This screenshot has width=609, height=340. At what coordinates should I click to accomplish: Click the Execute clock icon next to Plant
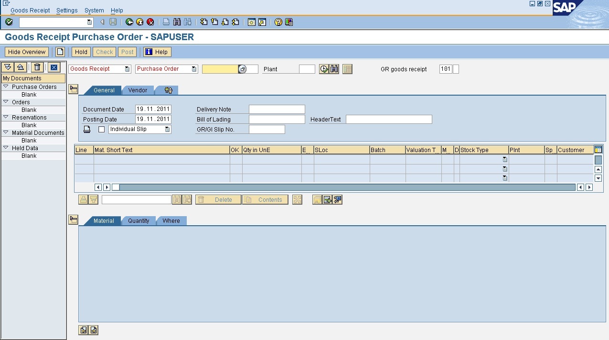point(324,69)
